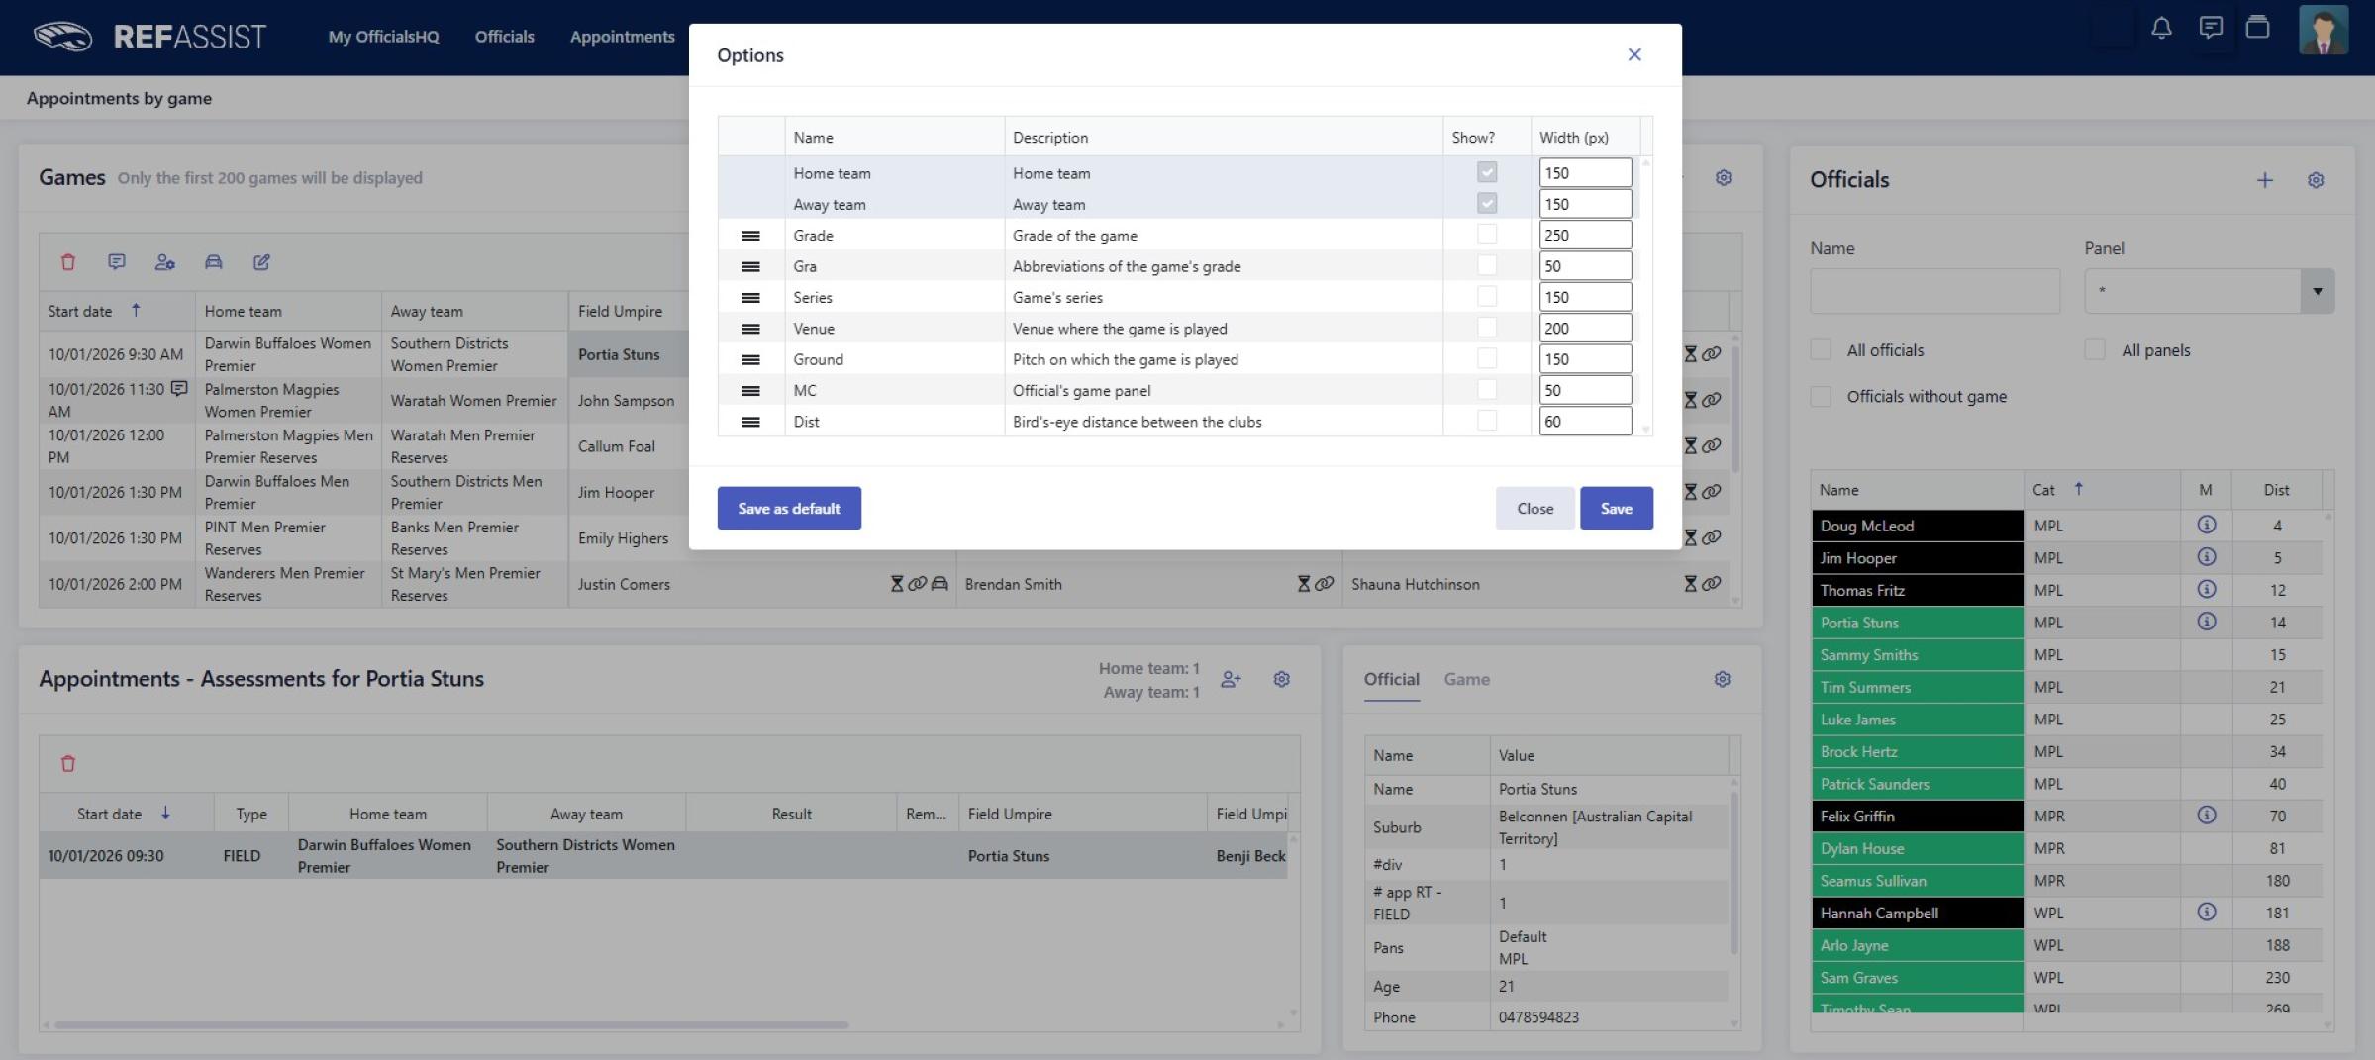Click the Width field for Series row

(x=1584, y=297)
